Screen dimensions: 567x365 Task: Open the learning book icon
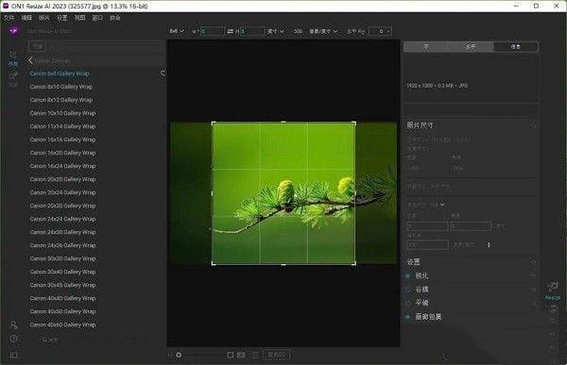14,355
